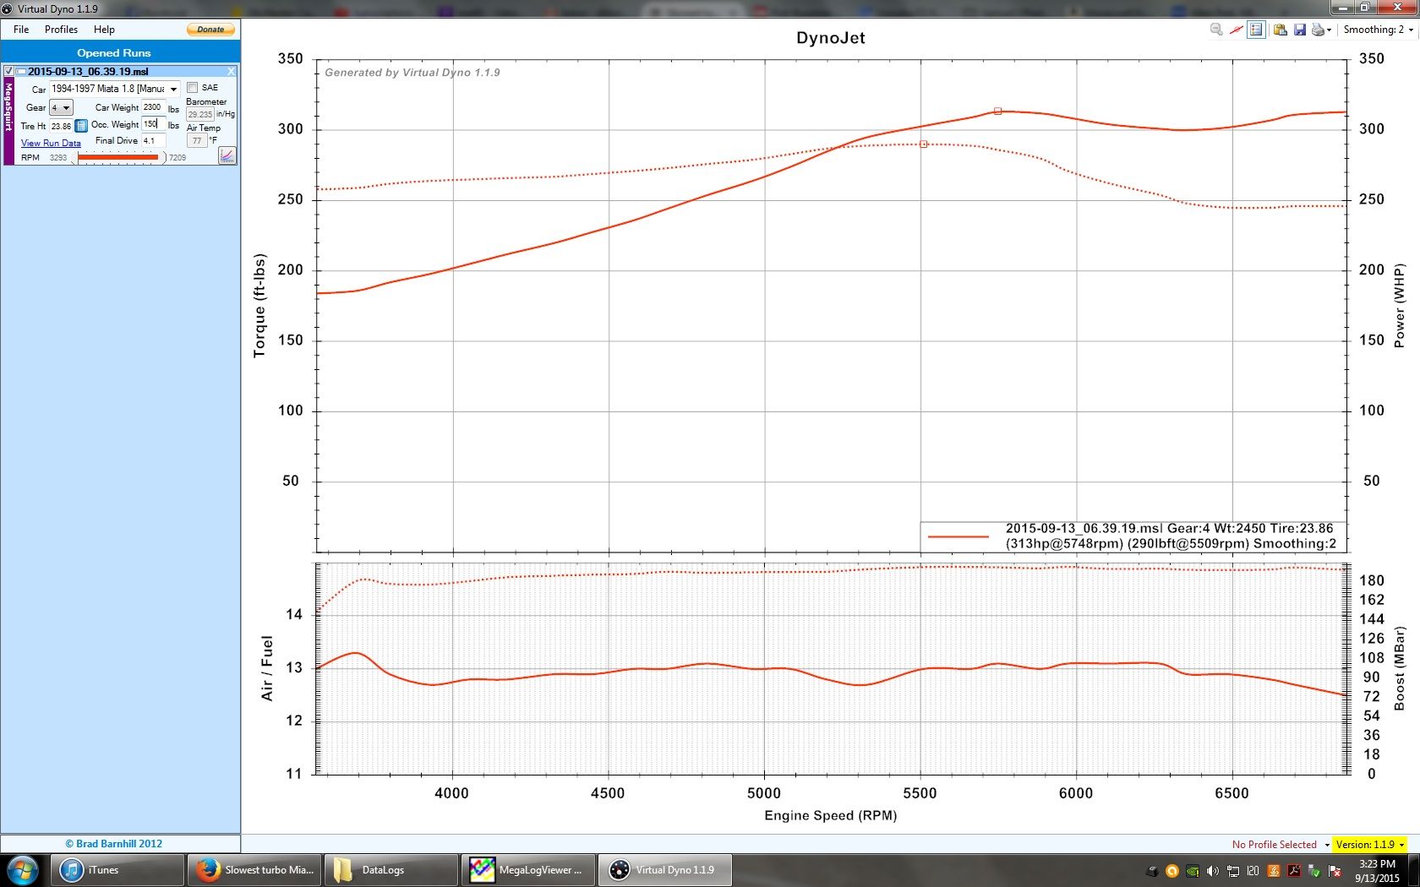Click the Car Weight input field
Viewport: 1420px width, 887px height.
pyautogui.click(x=153, y=107)
